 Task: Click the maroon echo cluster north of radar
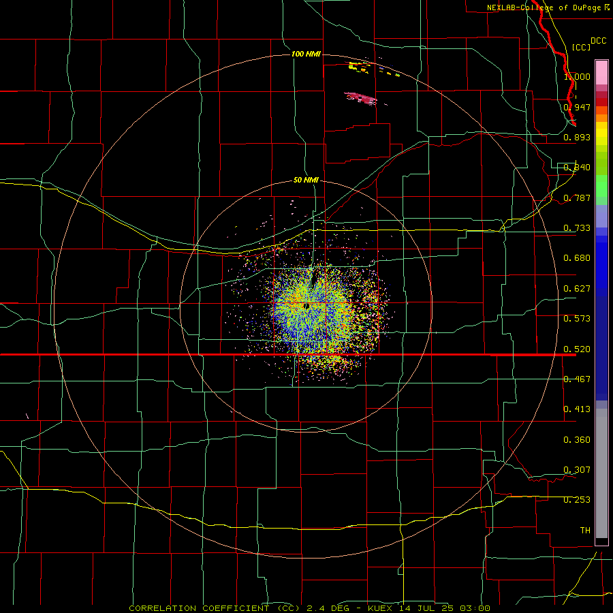tap(360, 97)
